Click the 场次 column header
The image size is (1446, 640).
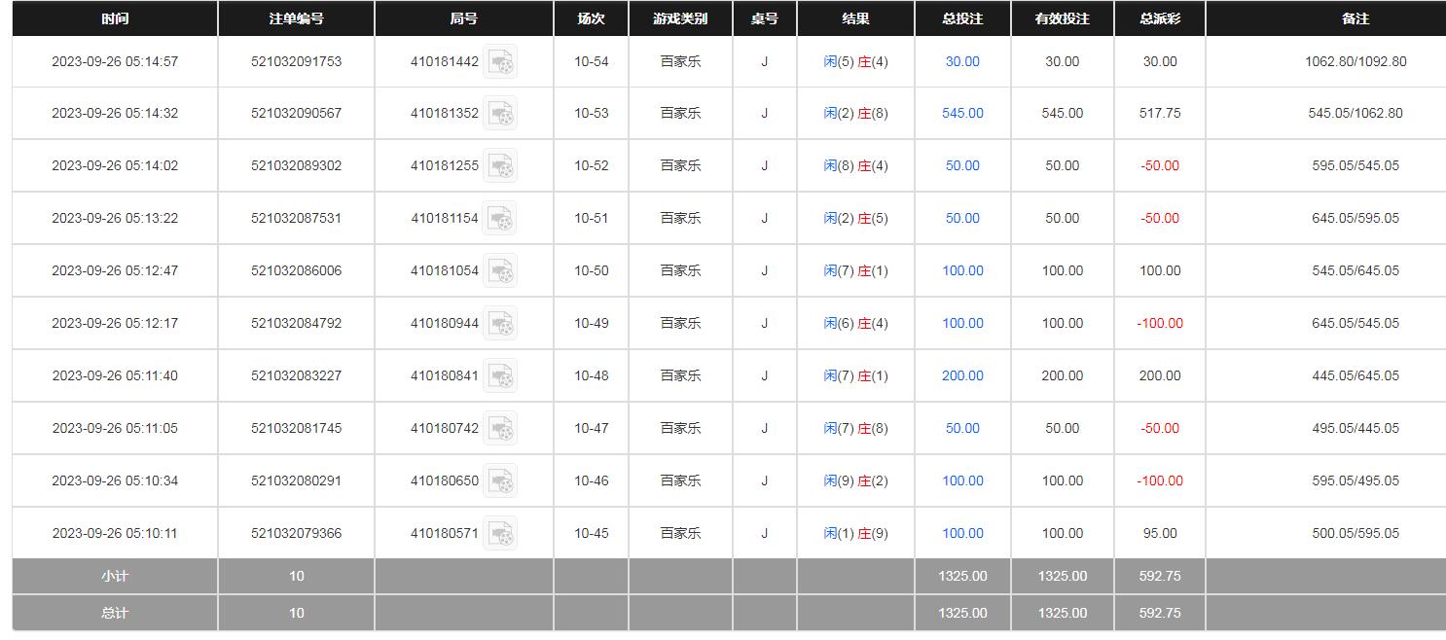[591, 18]
